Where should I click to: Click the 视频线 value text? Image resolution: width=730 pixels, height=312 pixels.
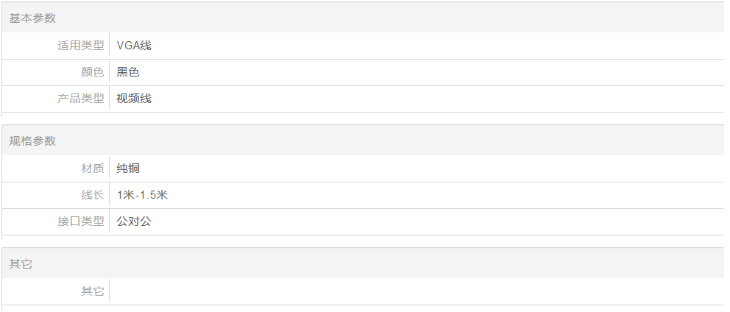pyautogui.click(x=134, y=99)
